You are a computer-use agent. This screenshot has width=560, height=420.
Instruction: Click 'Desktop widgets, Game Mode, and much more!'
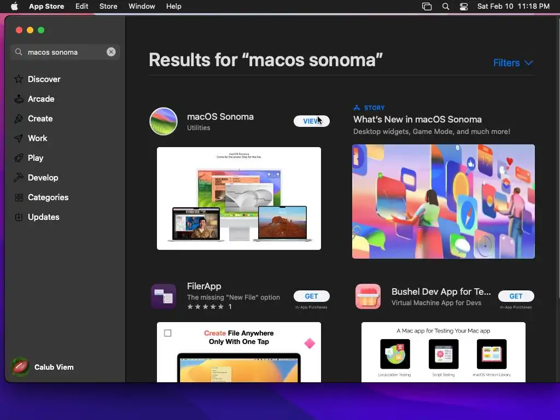pyautogui.click(x=431, y=131)
